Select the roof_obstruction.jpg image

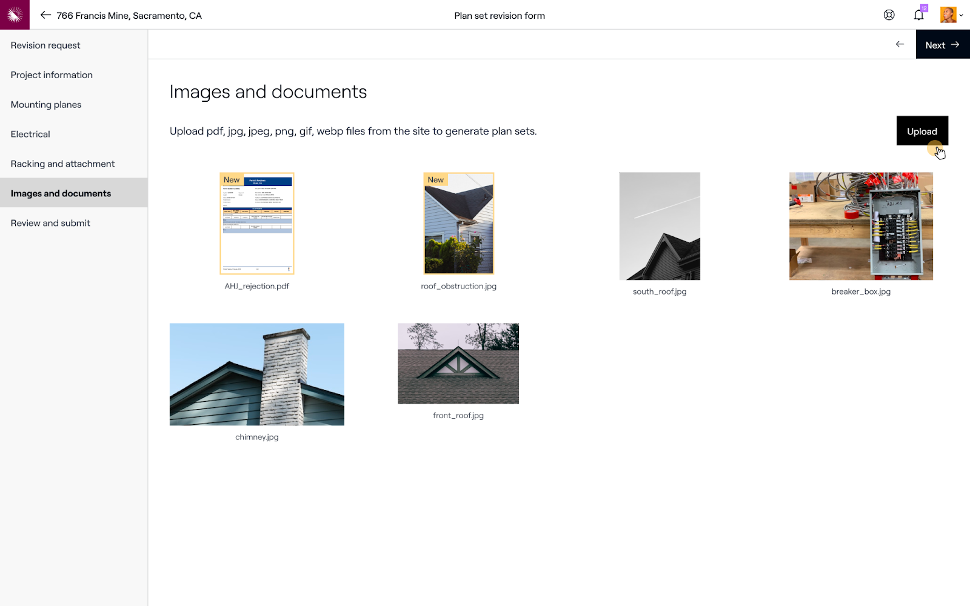(459, 224)
